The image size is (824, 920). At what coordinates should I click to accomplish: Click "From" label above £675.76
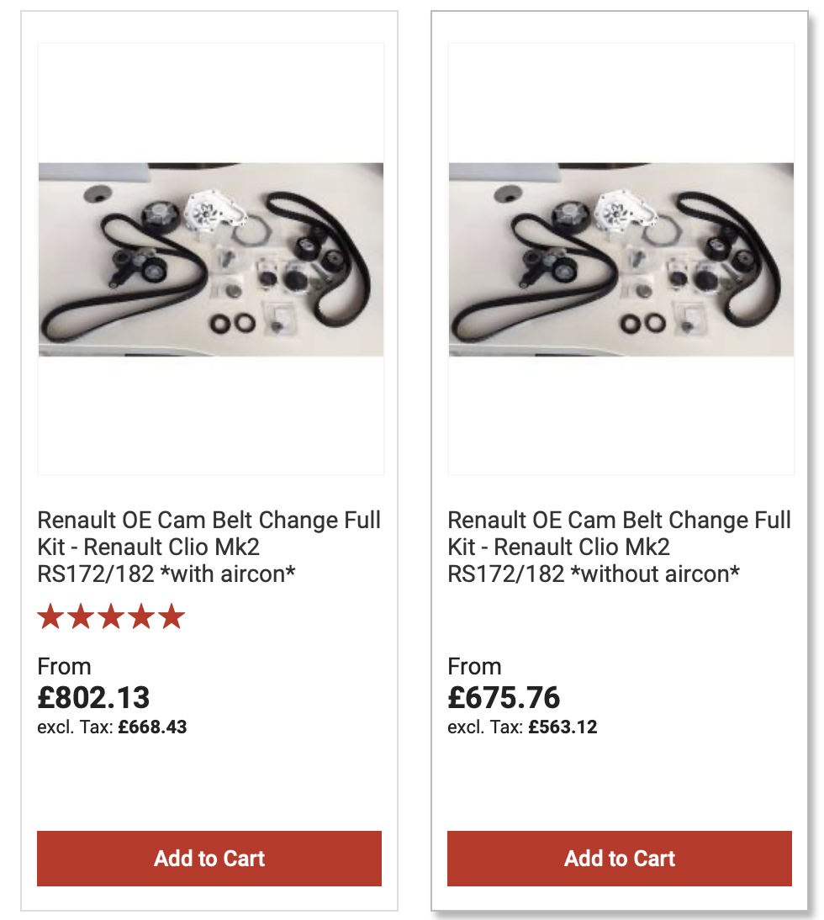(x=474, y=667)
